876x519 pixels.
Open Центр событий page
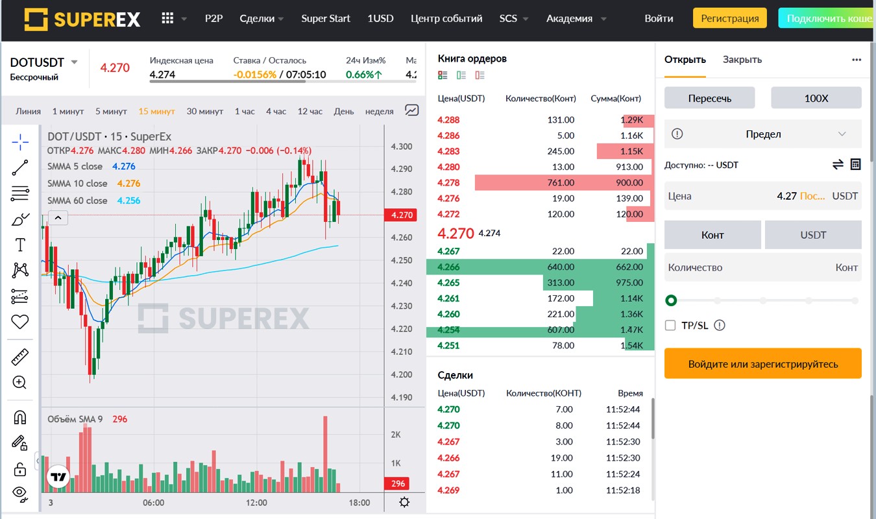[x=446, y=19]
